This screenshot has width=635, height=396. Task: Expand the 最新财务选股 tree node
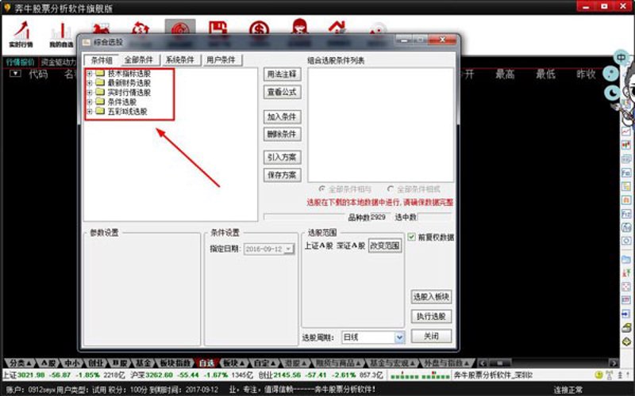click(90, 83)
